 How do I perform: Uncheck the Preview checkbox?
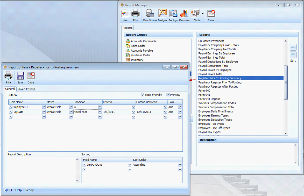pyautogui.click(x=168, y=95)
